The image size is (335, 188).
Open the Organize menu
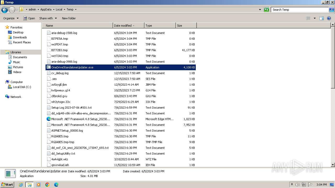coord(11,18)
